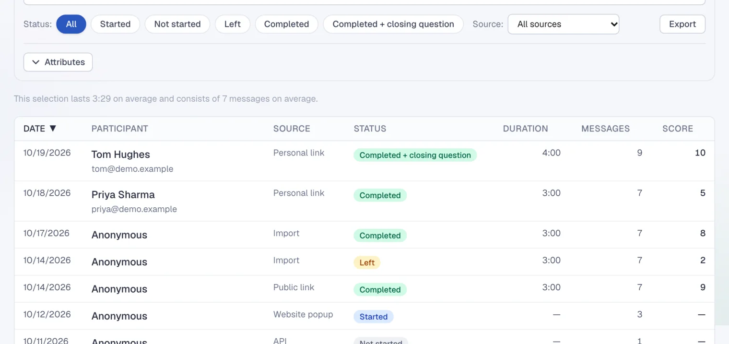This screenshot has width=729, height=344.
Task: Click the score 2 in Left row
Action: (703, 261)
